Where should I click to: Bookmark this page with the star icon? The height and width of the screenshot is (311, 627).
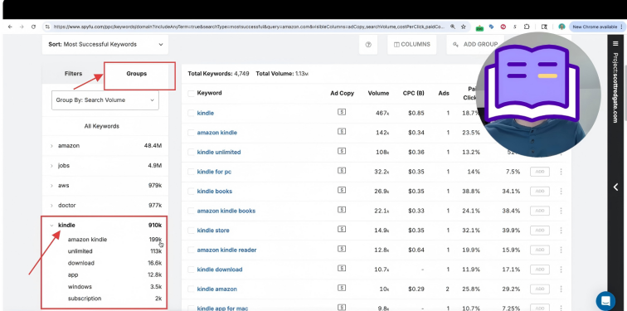(x=464, y=27)
